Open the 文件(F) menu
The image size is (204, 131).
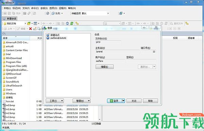tap(26, 8)
